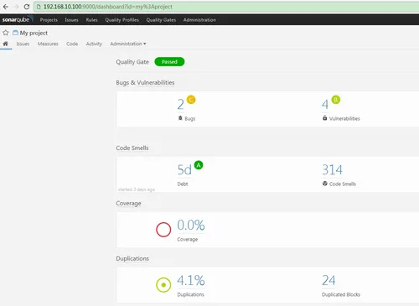Open the 4.1% duplications value link
The image size is (419, 306).
click(191, 280)
